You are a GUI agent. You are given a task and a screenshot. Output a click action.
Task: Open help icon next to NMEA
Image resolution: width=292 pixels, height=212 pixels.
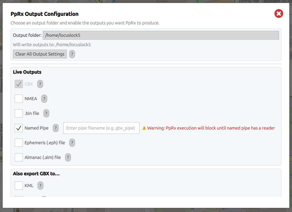pyautogui.click(x=44, y=99)
